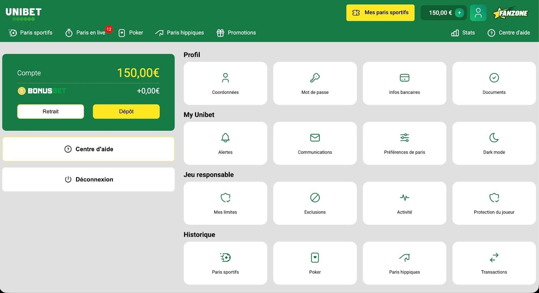Screen dimensions: 539x293
Task: Open the Protection du joueur label
Action: click(x=494, y=212)
